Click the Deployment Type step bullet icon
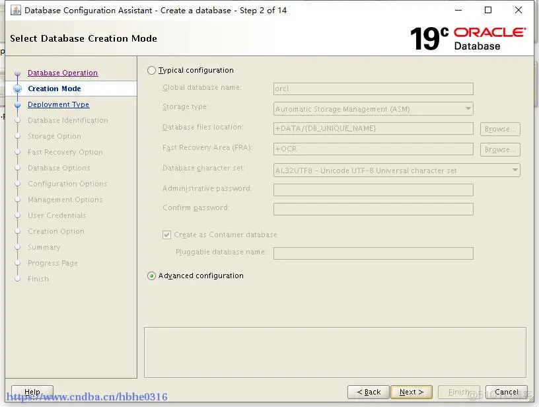Screen dimensions: 539x407 pos(18,105)
